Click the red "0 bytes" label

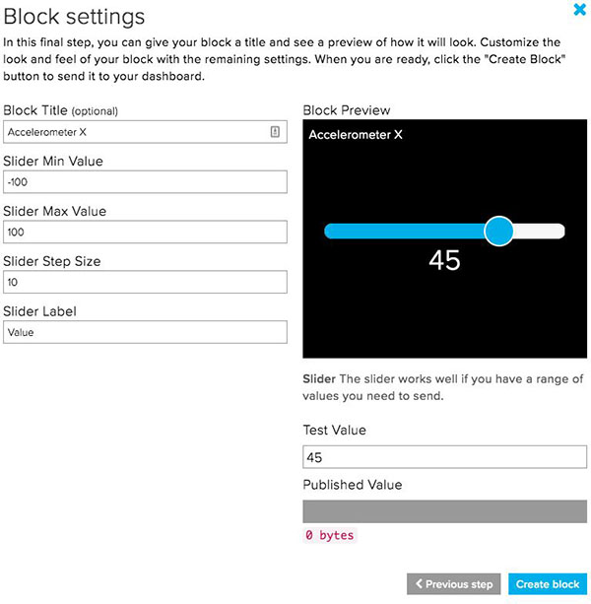[329, 536]
